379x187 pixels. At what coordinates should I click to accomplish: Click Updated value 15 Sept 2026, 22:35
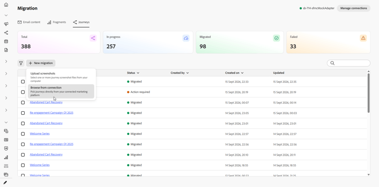click(x=285, y=82)
